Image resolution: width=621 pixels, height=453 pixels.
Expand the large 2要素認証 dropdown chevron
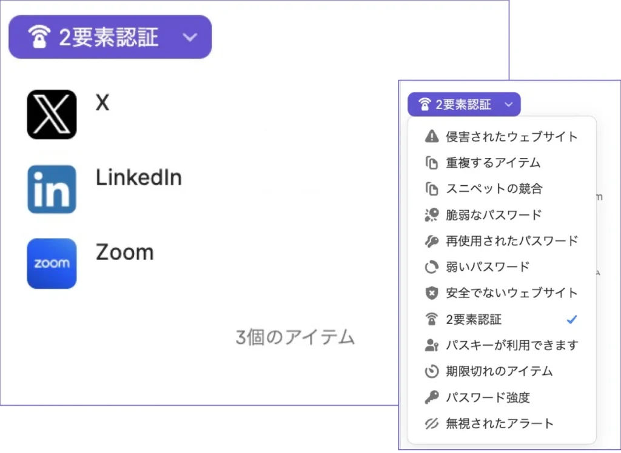click(x=190, y=37)
